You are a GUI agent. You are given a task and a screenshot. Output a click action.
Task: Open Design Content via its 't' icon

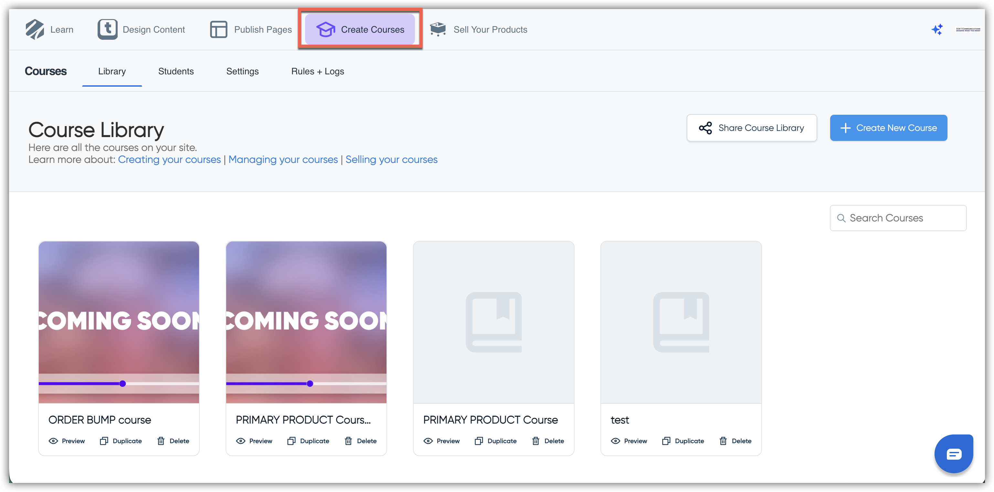107,29
